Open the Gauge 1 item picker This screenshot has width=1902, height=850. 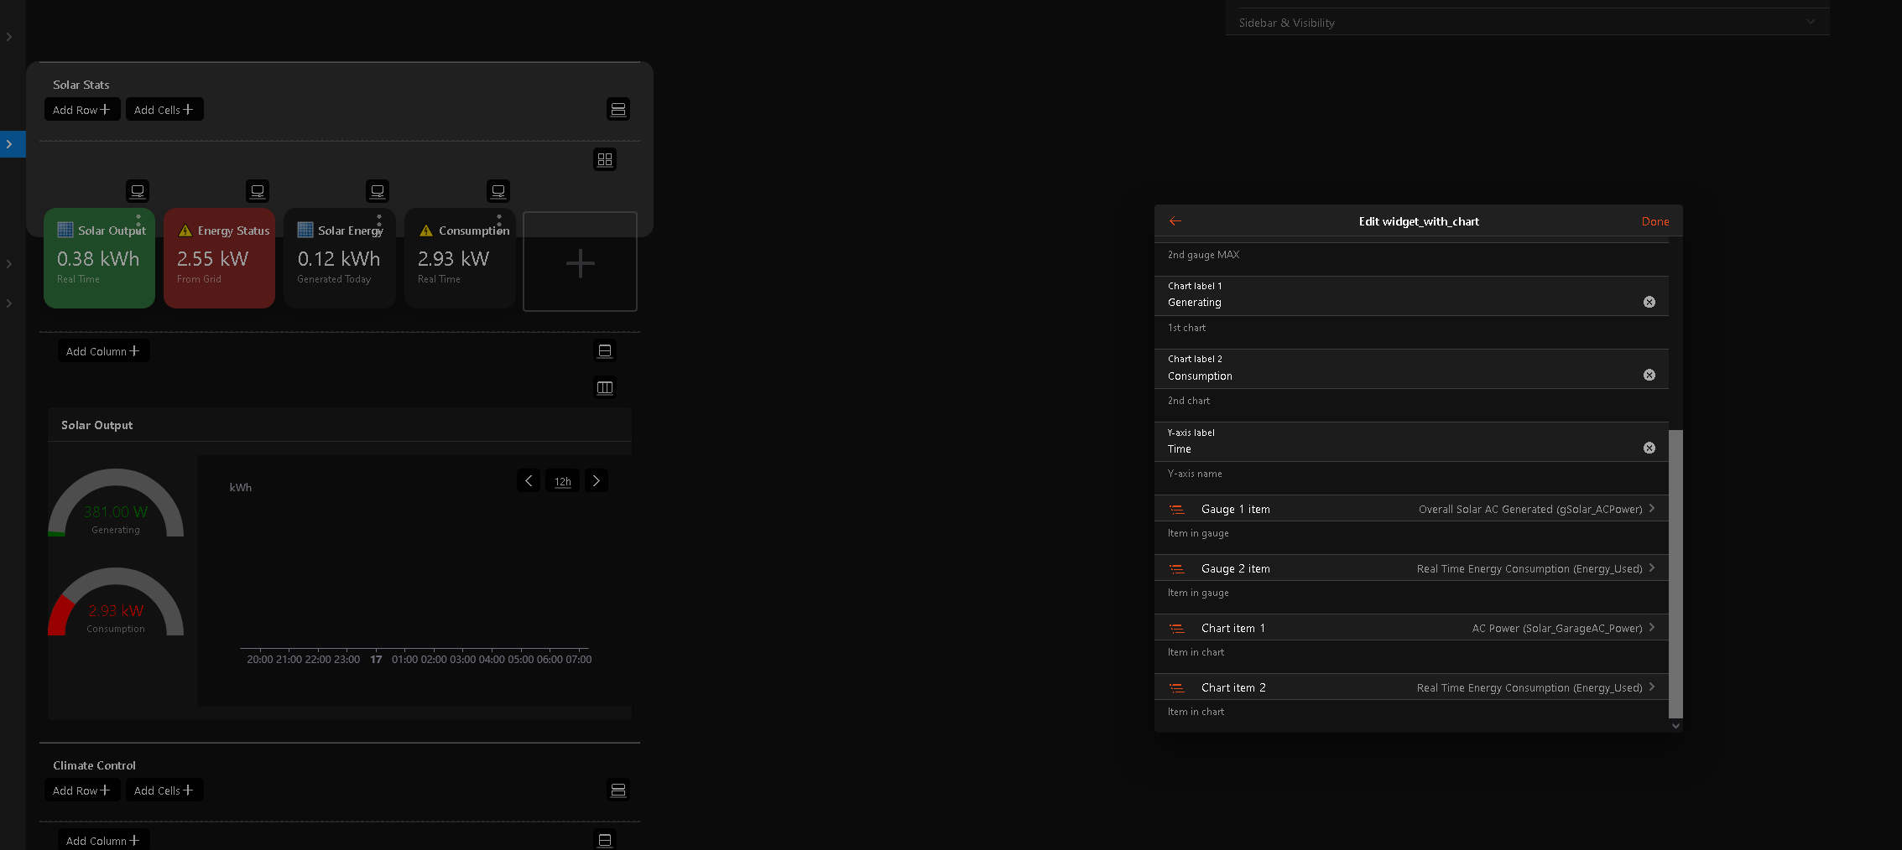point(1411,509)
